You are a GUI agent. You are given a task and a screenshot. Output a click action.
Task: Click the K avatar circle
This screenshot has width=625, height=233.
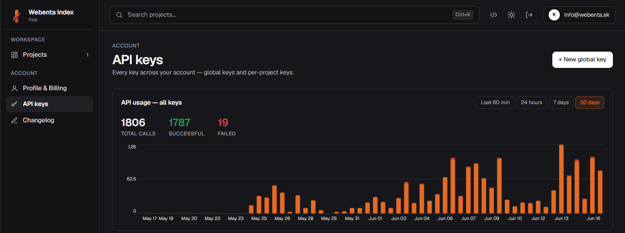coord(554,15)
